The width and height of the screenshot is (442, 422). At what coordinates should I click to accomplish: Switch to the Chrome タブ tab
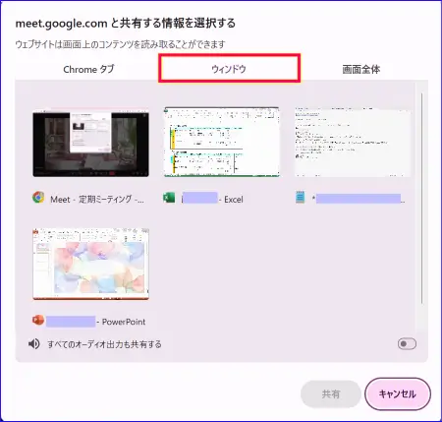pyautogui.click(x=88, y=69)
